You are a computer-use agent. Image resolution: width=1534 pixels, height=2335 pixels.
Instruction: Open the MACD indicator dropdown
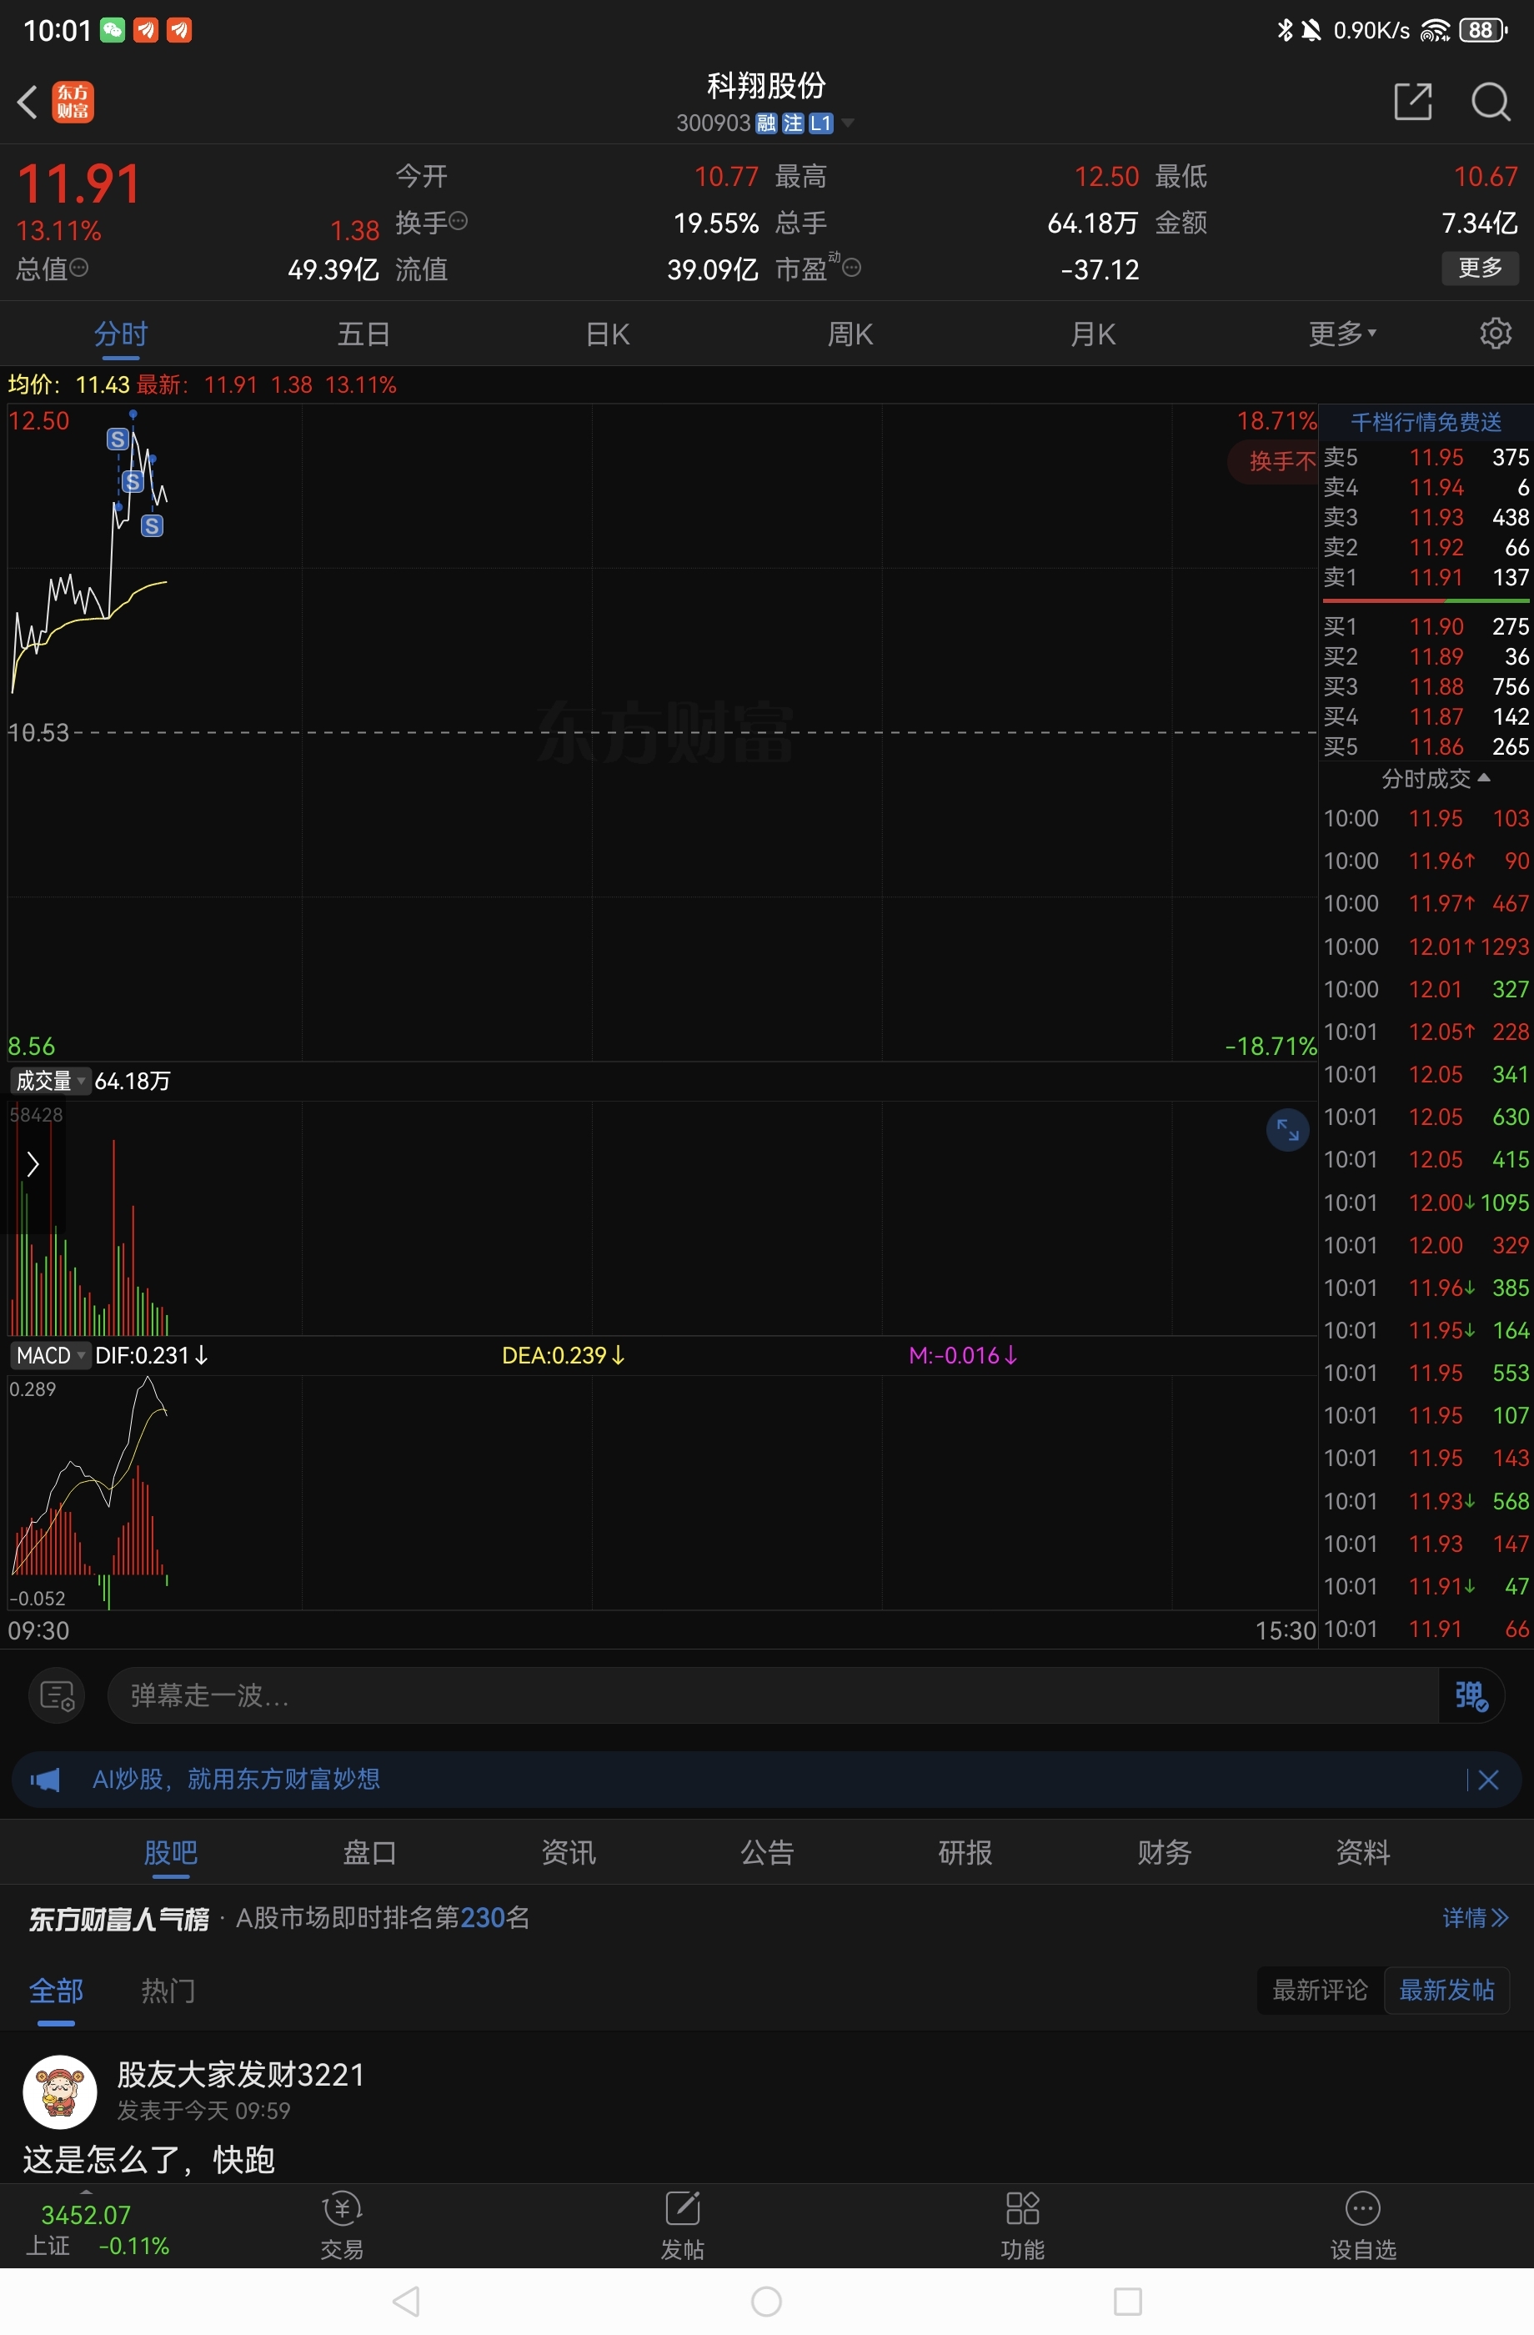pyautogui.click(x=49, y=1355)
